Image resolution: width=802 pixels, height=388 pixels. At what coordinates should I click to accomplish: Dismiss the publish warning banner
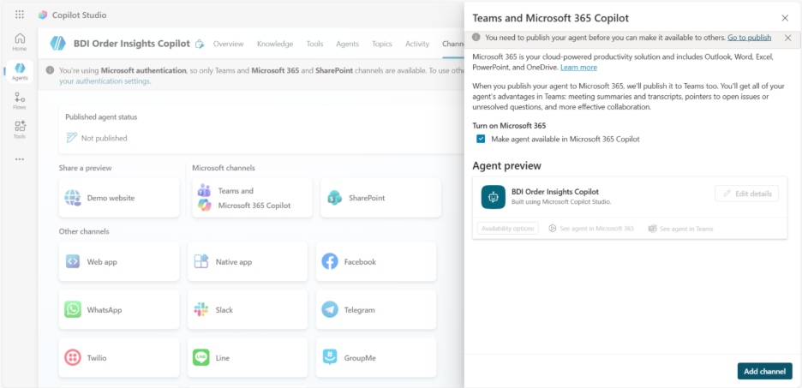click(787, 38)
